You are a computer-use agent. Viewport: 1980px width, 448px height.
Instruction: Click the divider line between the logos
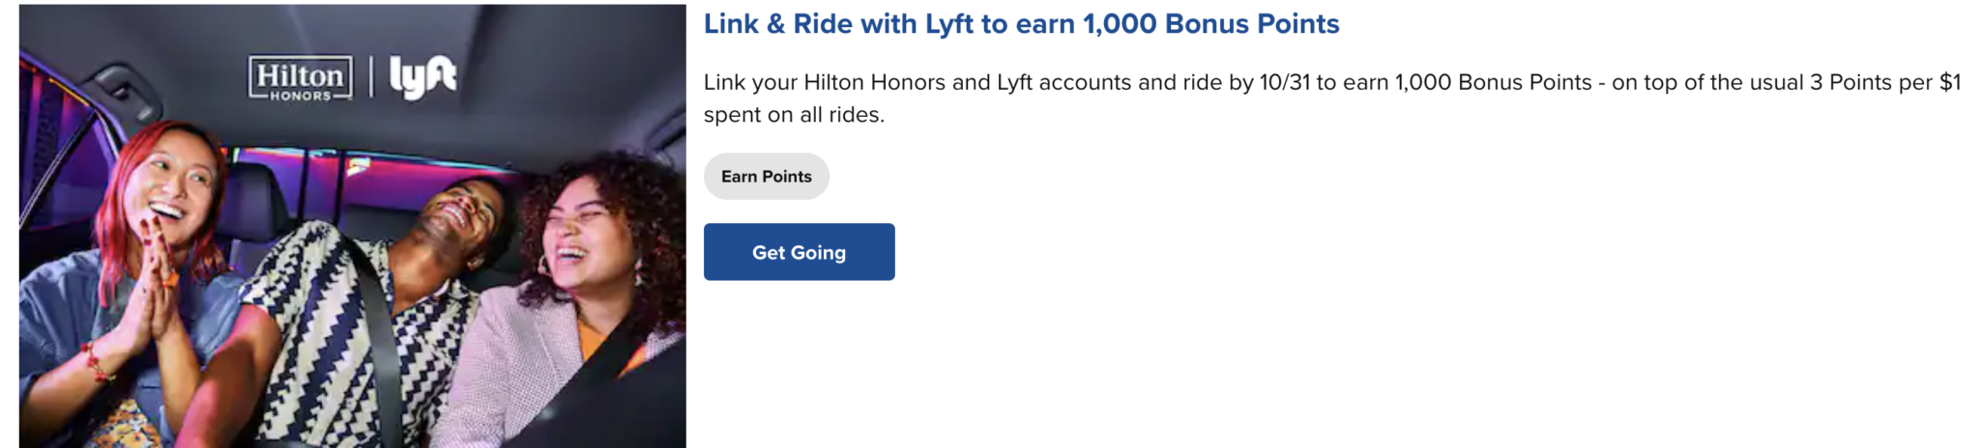click(x=371, y=77)
